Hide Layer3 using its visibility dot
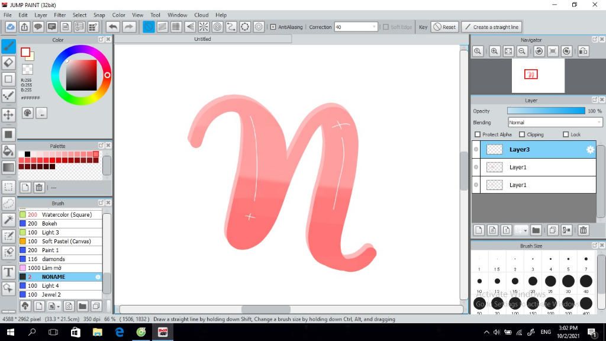 point(476,150)
